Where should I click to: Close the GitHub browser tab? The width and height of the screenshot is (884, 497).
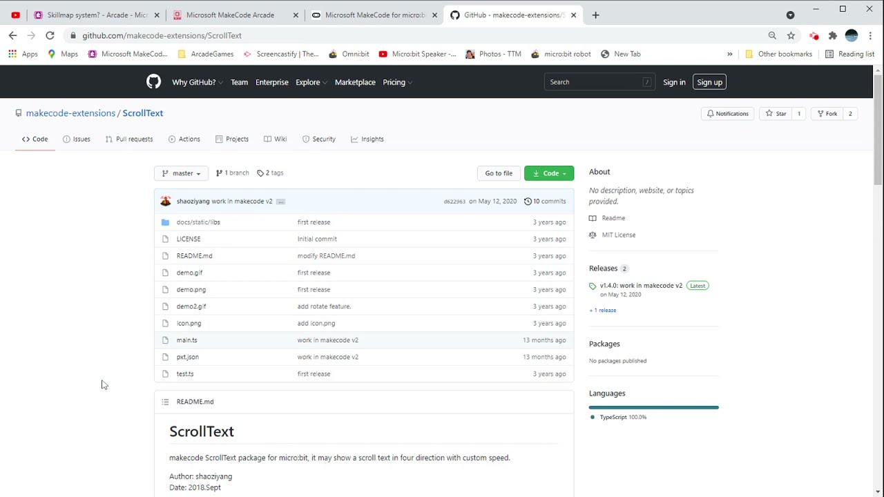click(573, 14)
